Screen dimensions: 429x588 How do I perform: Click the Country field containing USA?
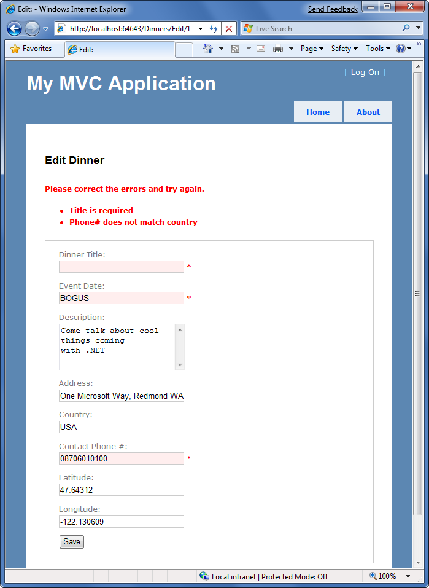(x=122, y=427)
